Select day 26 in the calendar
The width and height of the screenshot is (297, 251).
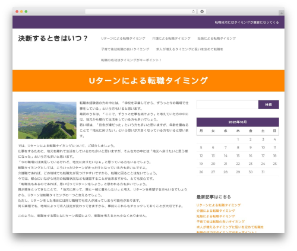201,172
